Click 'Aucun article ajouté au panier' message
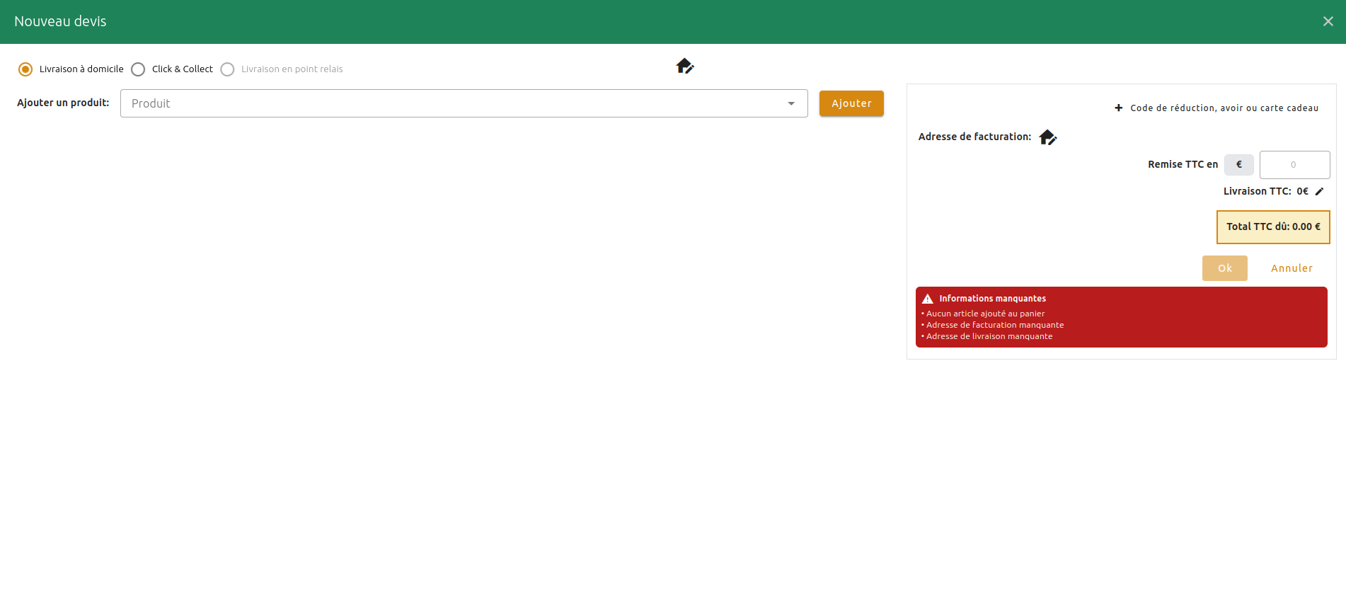1346x608 pixels. click(x=985, y=314)
